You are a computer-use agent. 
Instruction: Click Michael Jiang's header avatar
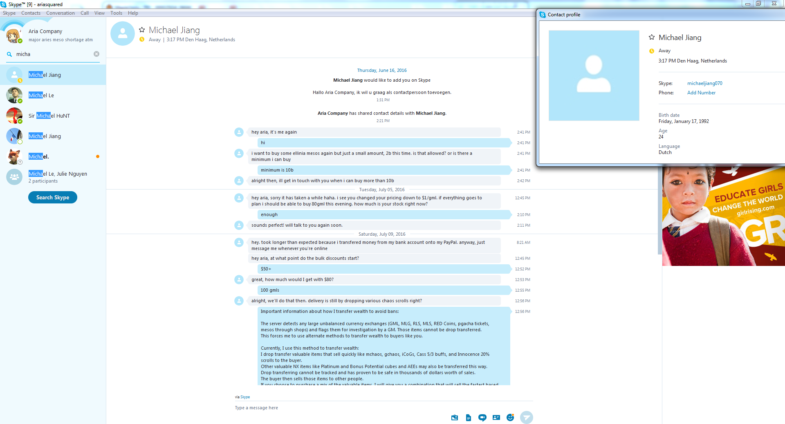(x=123, y=33)
